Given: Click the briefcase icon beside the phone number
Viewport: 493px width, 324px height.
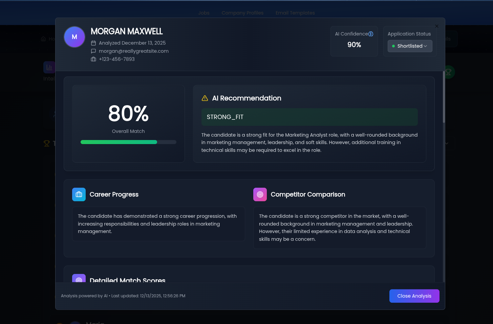Looking at the screenshot, I should click(x=93, y=59).
